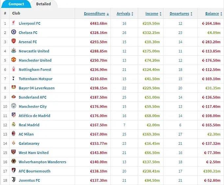This screenshot has width=224, height=185.
Task: Open the Manchester City link
Action: point(33,107)
